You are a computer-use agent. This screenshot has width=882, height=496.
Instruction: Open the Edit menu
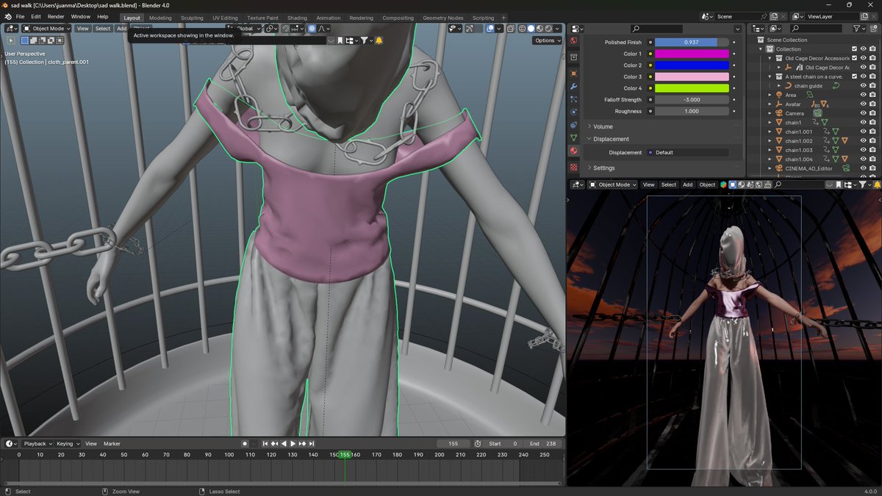point(36,17)
